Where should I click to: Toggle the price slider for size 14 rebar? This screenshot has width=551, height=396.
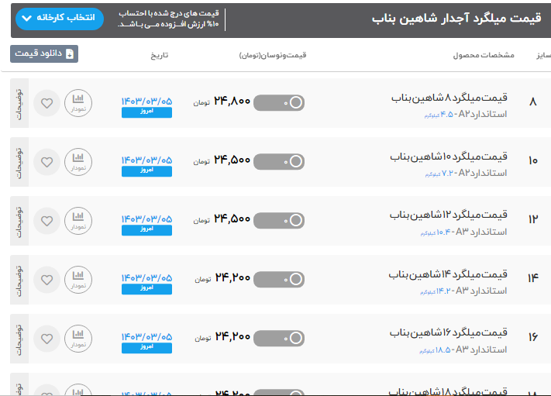coord(279,279)
